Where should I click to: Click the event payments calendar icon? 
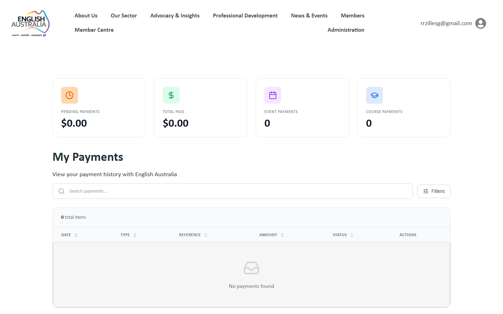(x=273, y=95)
